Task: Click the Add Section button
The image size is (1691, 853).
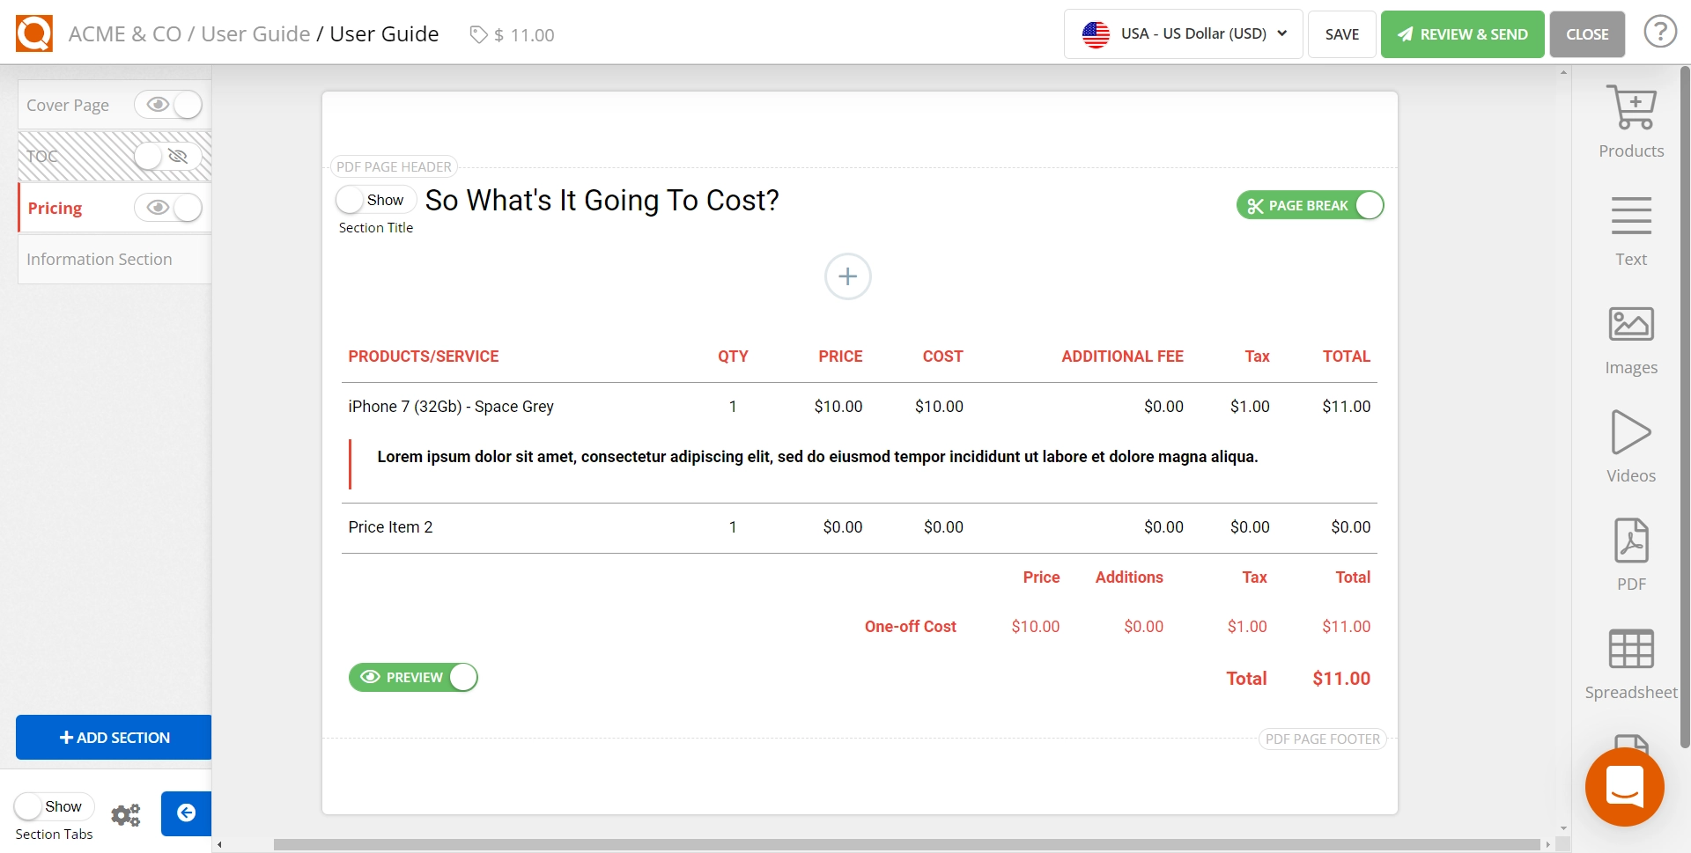Action: pos(114,738)
